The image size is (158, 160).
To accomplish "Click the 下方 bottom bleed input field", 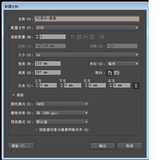I will [73, 85].
